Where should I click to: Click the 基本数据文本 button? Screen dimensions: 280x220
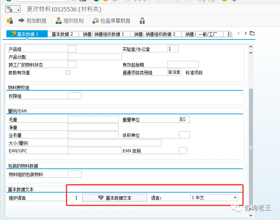(115, 198)
